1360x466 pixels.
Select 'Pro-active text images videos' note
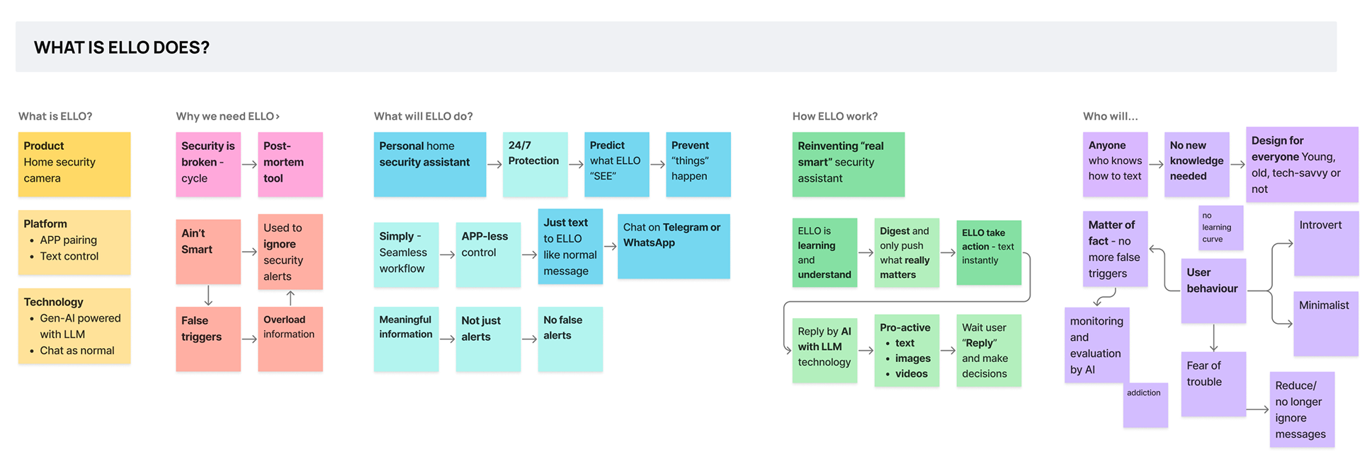pos(907,351)
